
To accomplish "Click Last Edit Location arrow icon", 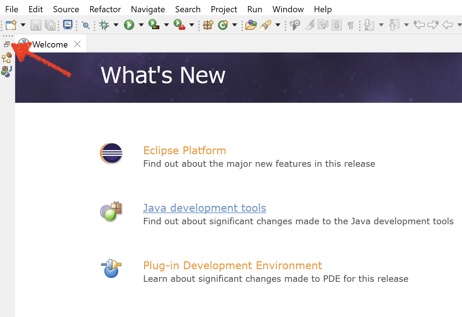I will [x=419, y=25].
